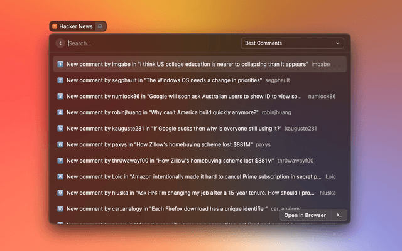This screenshot has width=402, height=251.
Task: Select imgabe's comment on US college education
Action: tap(187, 64)
